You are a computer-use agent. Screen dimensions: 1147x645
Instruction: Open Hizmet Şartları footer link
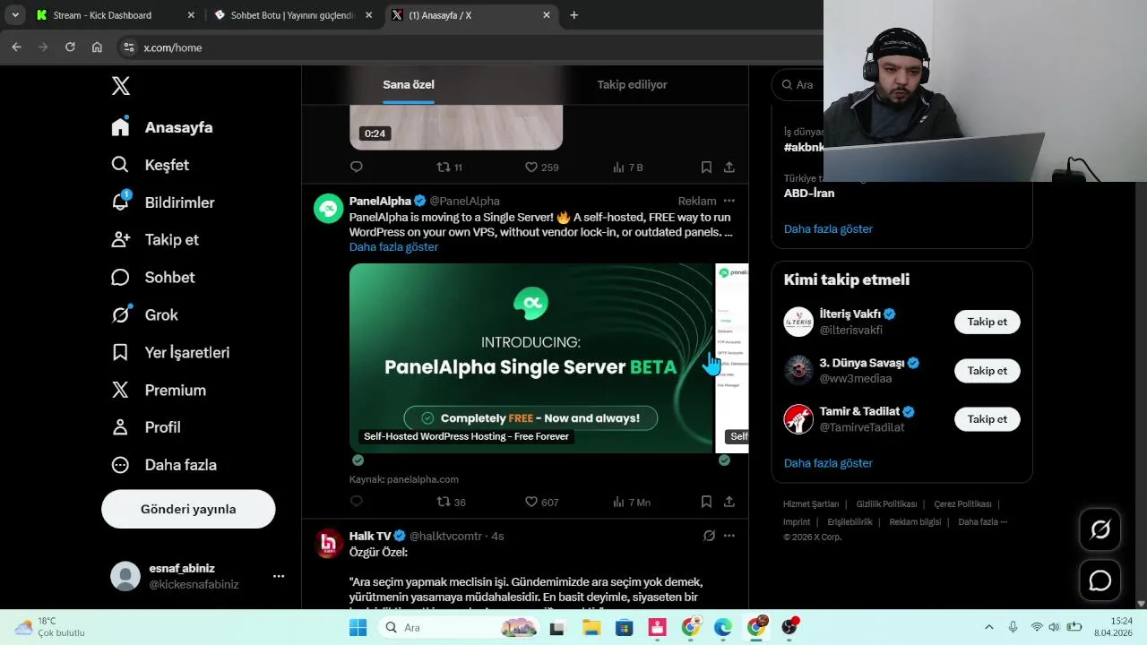coord(811,504)
